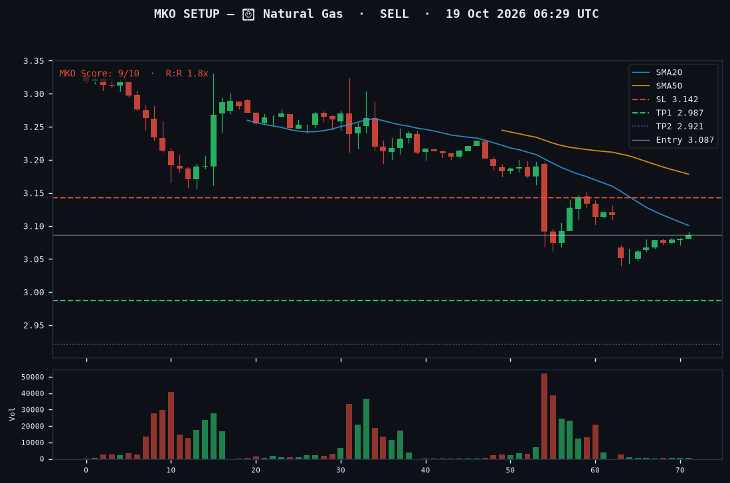This screenshot has height=483, width=730.
Task: Click the 20000 volume axis label
Action: (33, 427)
